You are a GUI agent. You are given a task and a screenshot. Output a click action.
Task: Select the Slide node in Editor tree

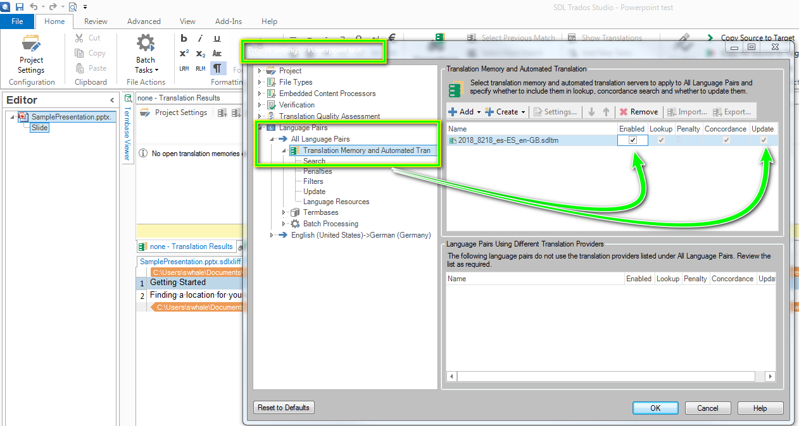[x=39, y=128]
